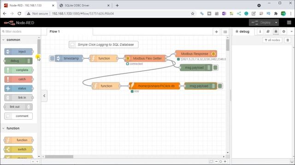This screenshot has width=295, height=165.
Task: Toggle the lower msg.payload debug output
Action: tap(220, 86)
